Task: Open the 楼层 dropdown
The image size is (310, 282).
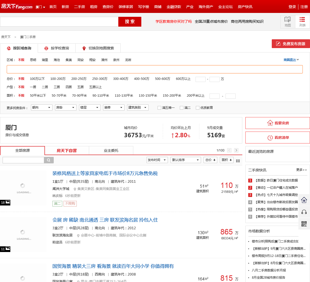Action: pyautogui.click(x=90, y=108)
